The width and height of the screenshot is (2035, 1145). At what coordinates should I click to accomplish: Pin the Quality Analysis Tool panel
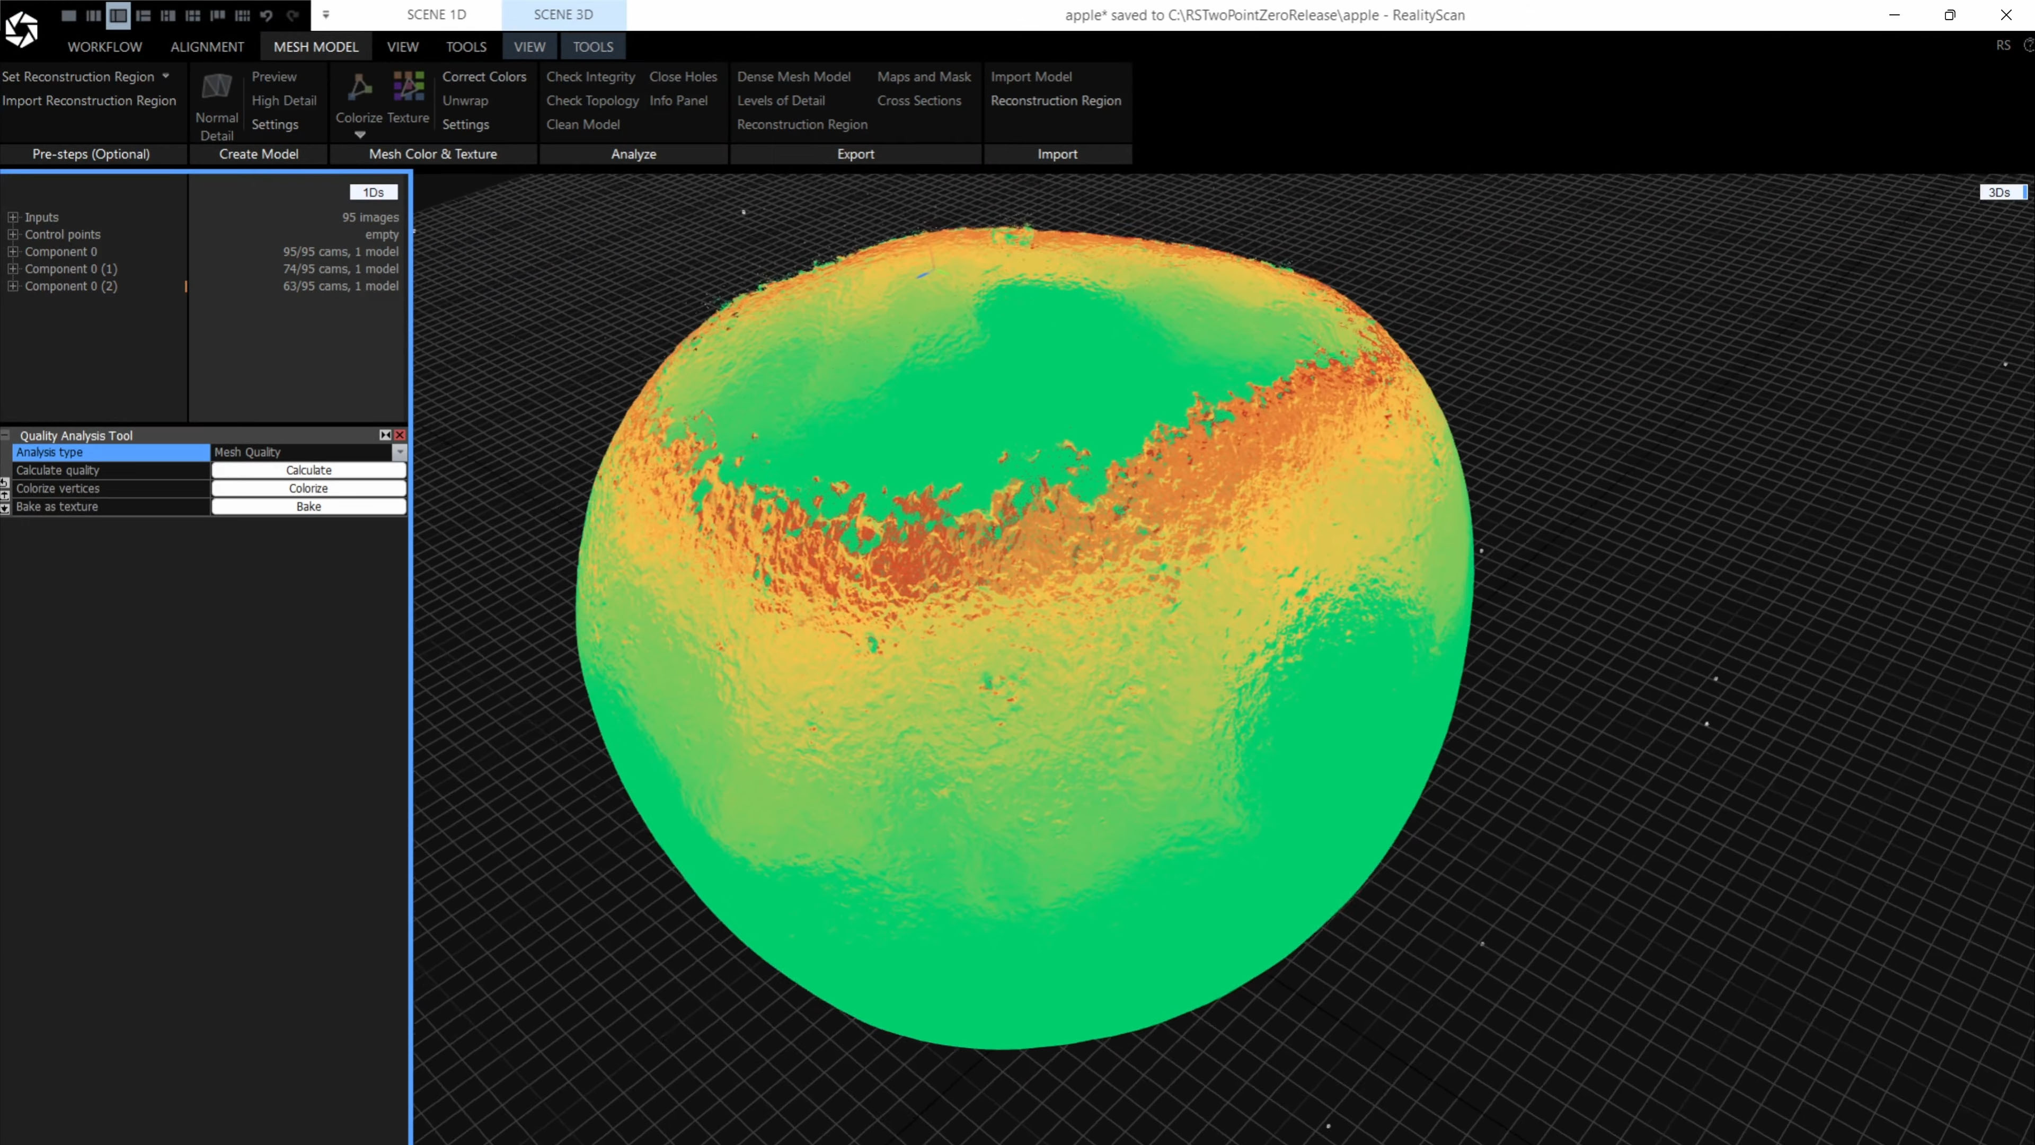[385, 435]
